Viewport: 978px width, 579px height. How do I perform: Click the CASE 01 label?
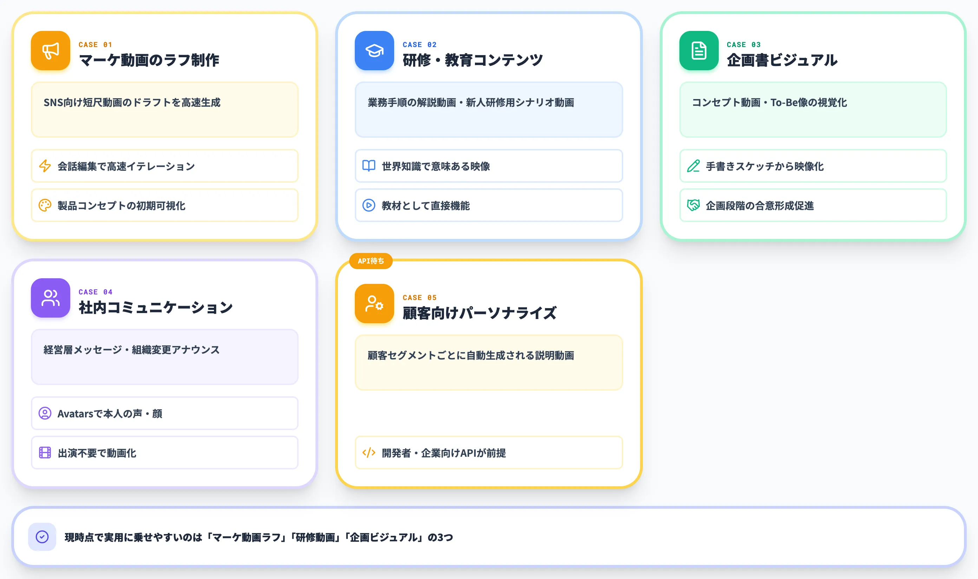pyautogui.click(x=95, y=45)
